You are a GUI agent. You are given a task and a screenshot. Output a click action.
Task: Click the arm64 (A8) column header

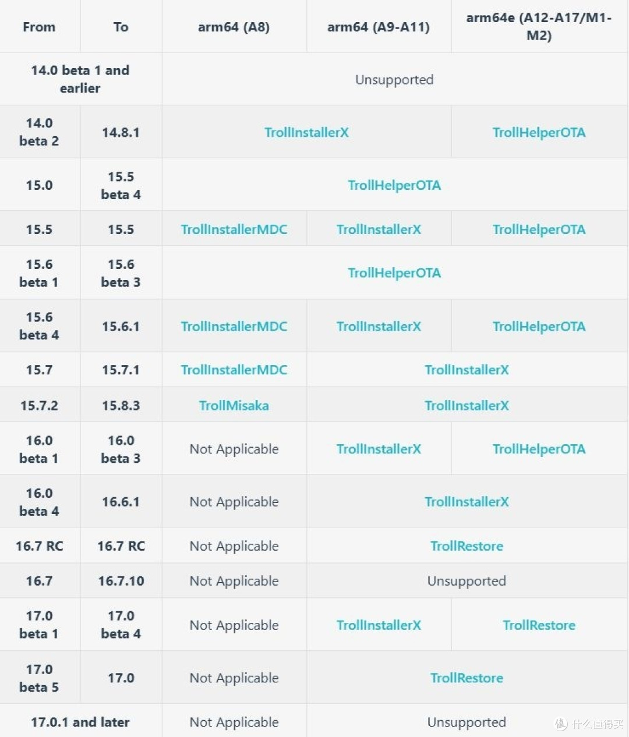click(234, 27)
